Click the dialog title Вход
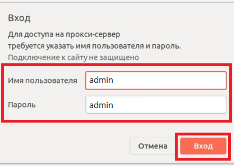Screen dimensions: 234x167 (x=19, y=18)
